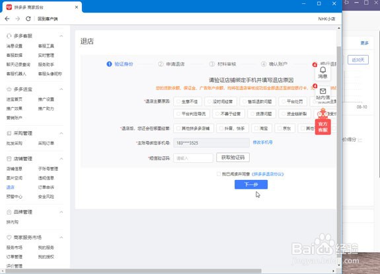Collapse the 商家服务市场 menu section
The height and width of the screenshot is (274, 380).
pos(61,238)
